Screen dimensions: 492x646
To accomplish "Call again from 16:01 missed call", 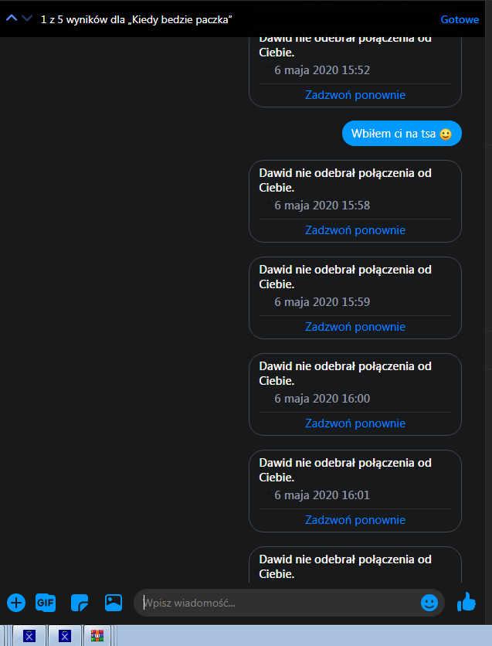I will click(355, 520).
